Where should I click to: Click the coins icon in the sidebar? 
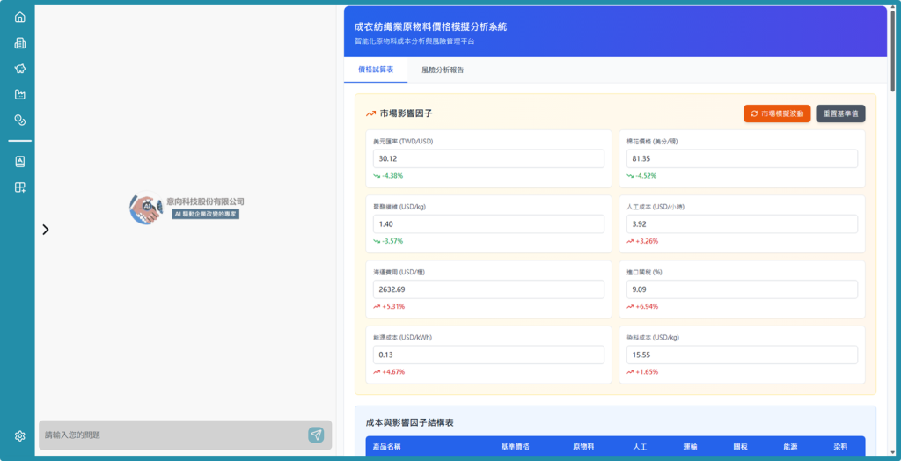point(20,120)
